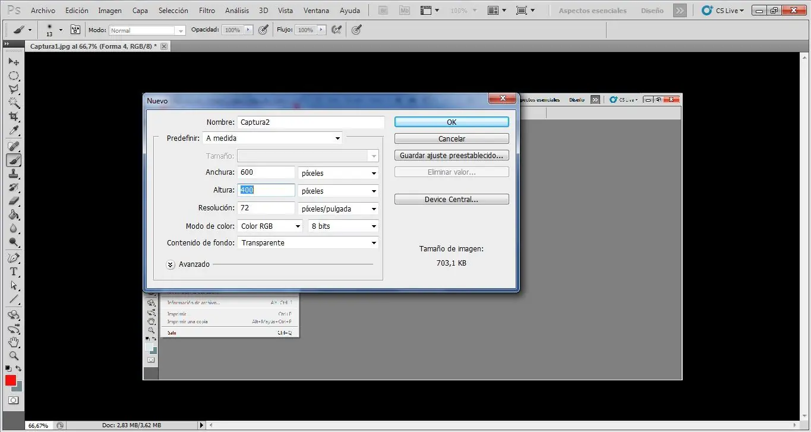This screenshot has width=811, height=432.
Task: Select the Eyedropper tool
Action: point(13,130)
